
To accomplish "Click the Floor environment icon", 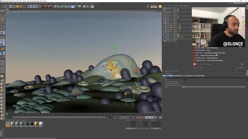I will 73,7.
